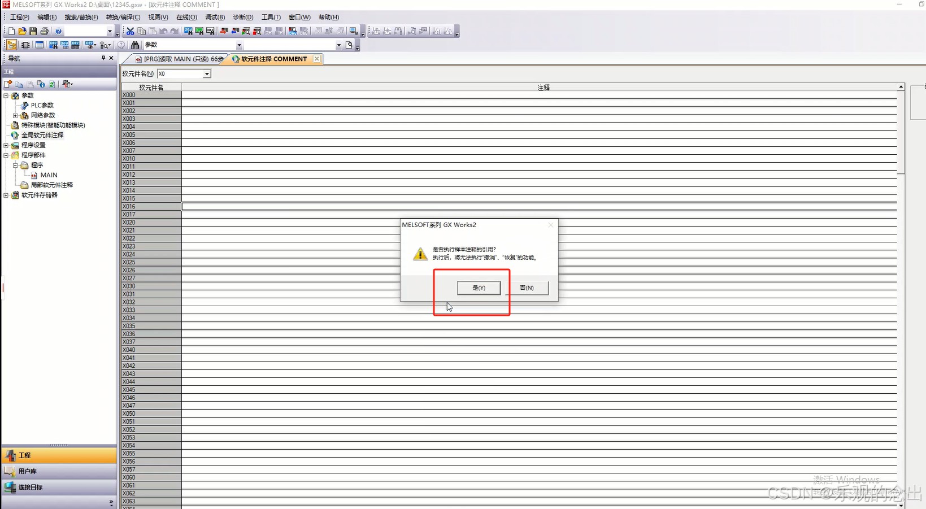Click new data icon in project panel
926x509 pixels.
[8, 84]
